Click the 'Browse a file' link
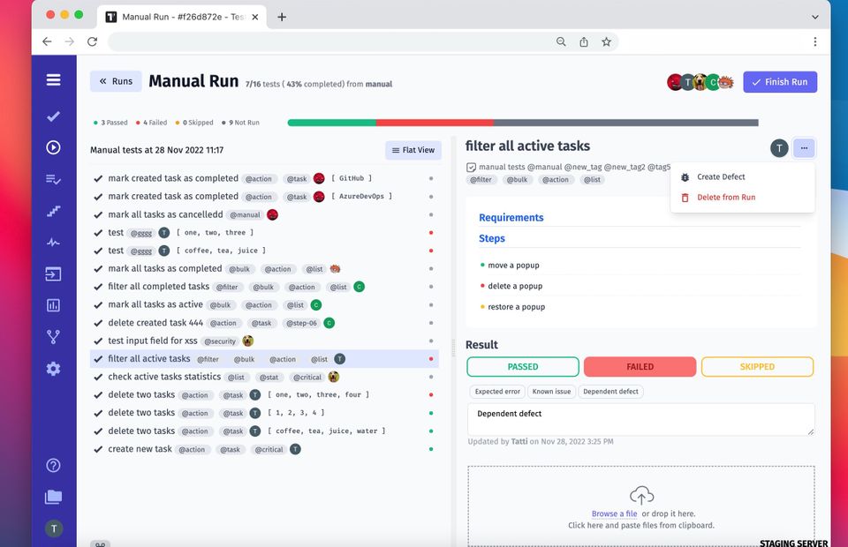Screen dimensions: 848x547 click(x=615, y=513)
